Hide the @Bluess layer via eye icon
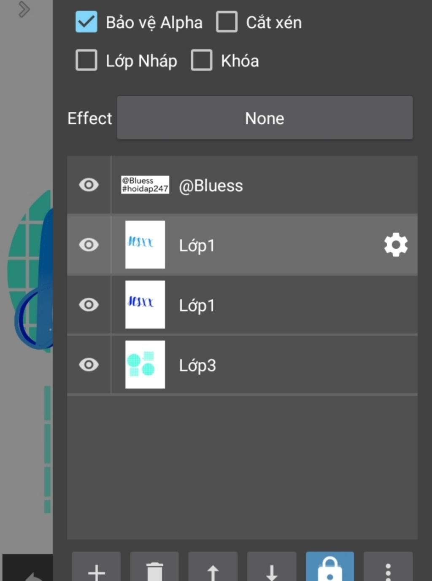Viewport: 432px width, 581px height. pos(89,185)
